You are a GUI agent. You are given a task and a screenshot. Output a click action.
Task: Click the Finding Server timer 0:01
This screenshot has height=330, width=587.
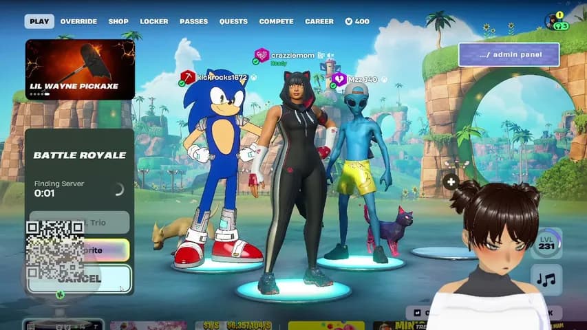coord(44,193)
